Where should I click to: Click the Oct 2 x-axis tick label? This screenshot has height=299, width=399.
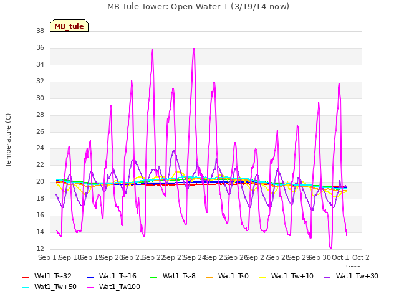tap(361, 257)
